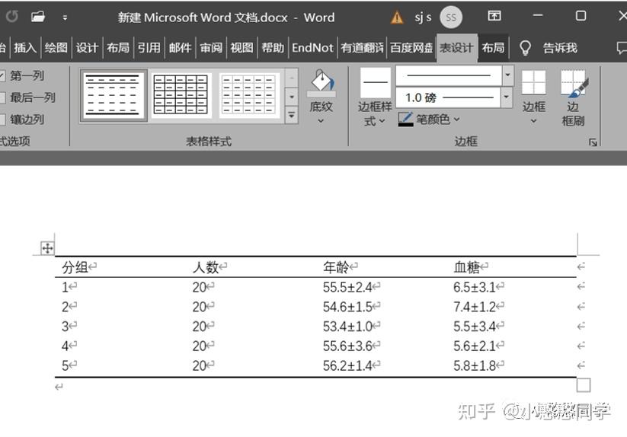627x437 pixels.
Task: Click the cell 53.4±1.0
Action: [x=347, y=327]
